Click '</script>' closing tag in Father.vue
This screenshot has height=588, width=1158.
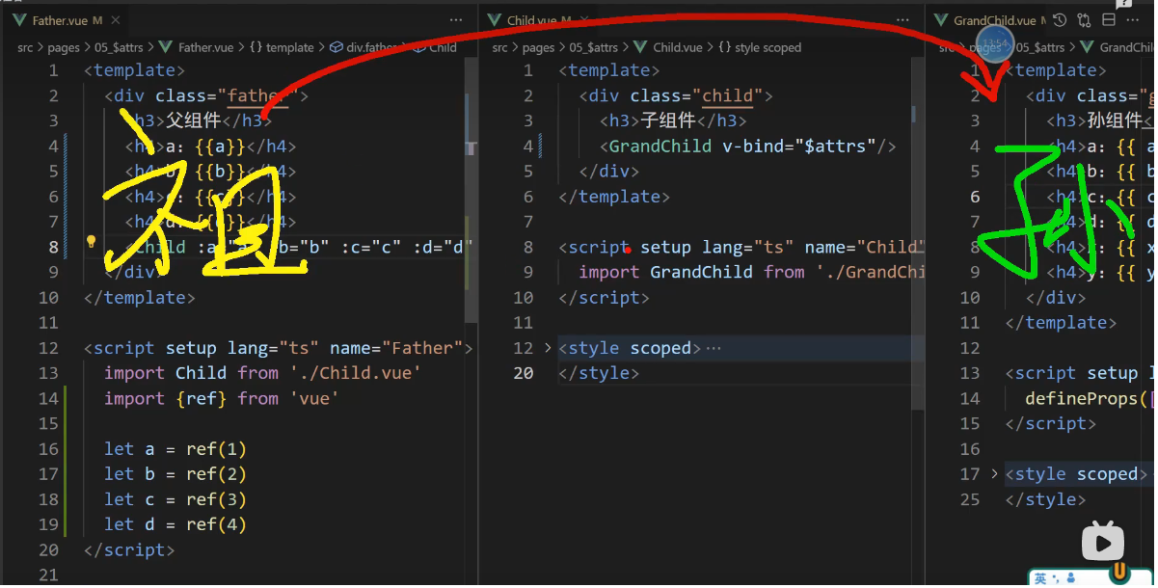point(129,549)
